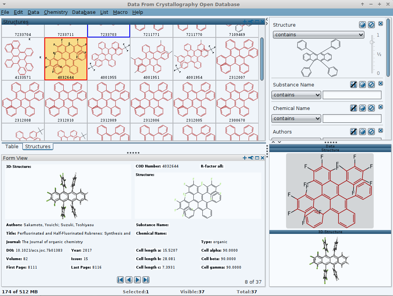Remove the Chemical Name filter
Image resolution: width=393 pixels, height=296 pixels.
381,108
